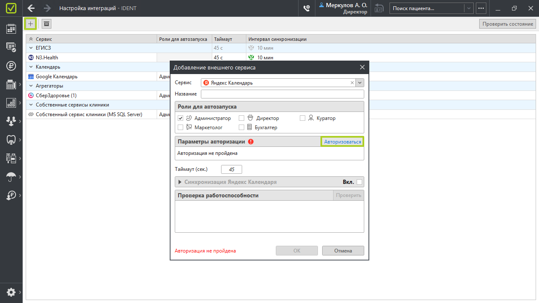
Task: Check the Бухгалтер role checkbox
Action: point(242,127)
